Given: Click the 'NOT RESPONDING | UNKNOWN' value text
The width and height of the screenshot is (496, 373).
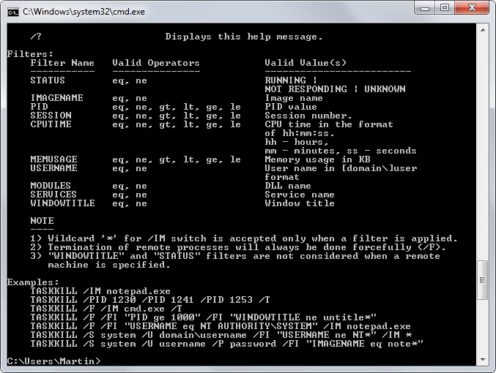Looking at the screenshot, I should (x=335, y=89).
